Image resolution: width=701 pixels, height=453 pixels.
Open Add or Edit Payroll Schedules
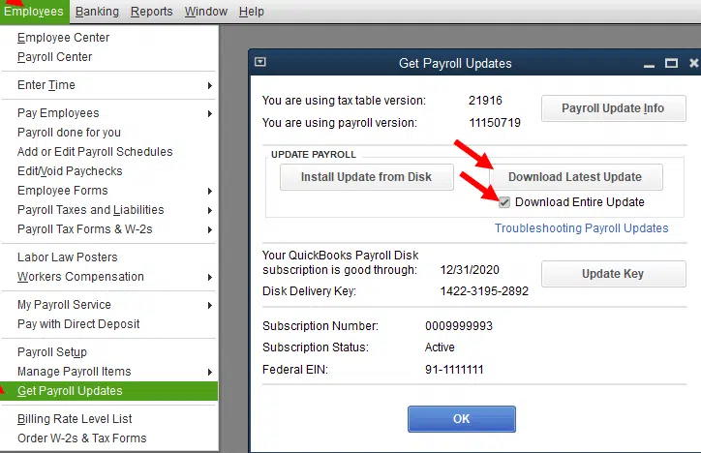[x=109, y=152]
